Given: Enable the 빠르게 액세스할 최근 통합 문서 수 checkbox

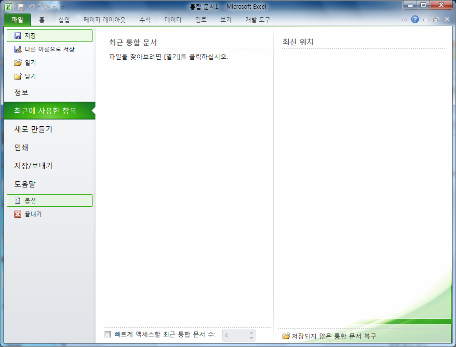Looking at the screenshot, I should click(107, 335).
